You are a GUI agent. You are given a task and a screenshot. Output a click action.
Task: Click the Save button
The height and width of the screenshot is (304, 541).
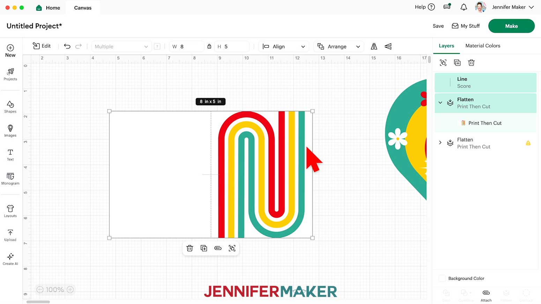coord(438,26)
